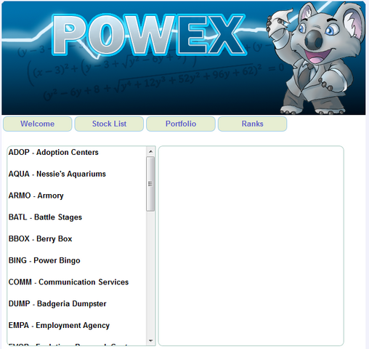
Task: Click the stock list scroll-up arrow
Action: (x=150, y=151)
